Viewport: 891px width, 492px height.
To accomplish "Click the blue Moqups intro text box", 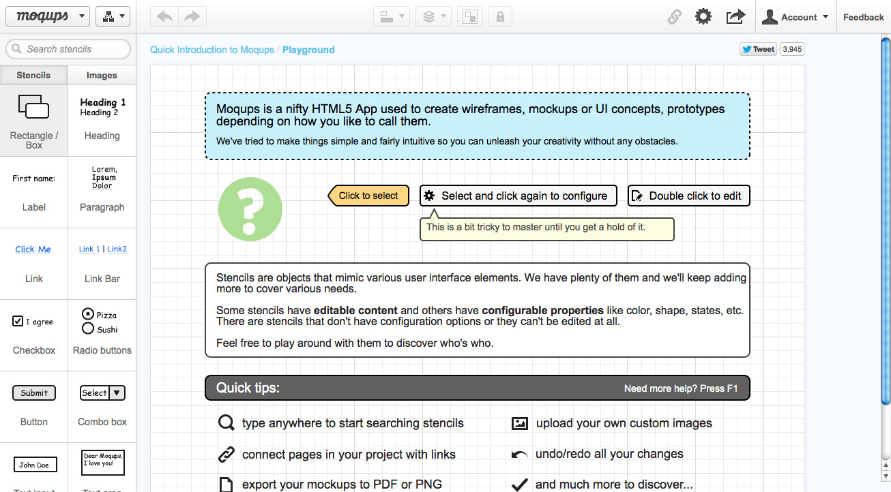I will pyautogui.click(x=478, y=126).
